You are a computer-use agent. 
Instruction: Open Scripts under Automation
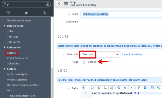coord(11,53)
